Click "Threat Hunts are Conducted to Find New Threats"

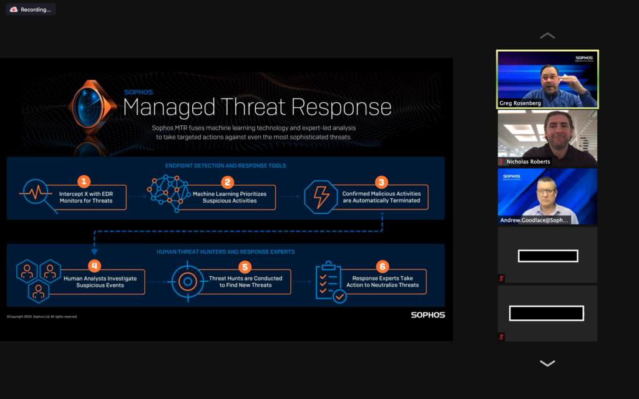click(x=245, y=282)
